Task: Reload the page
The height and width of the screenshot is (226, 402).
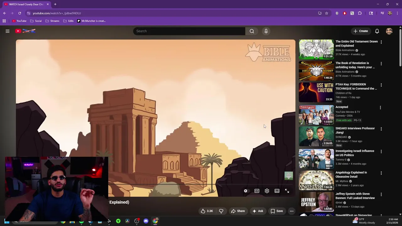Action: [x=19, y=13]
